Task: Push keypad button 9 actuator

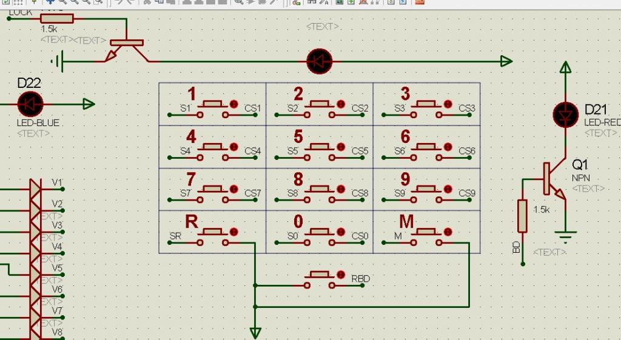Action: point(426,189)
